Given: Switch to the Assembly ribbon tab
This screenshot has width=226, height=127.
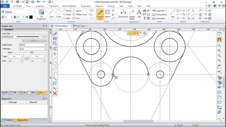Looking at the screenshot, I should (40, 6).
